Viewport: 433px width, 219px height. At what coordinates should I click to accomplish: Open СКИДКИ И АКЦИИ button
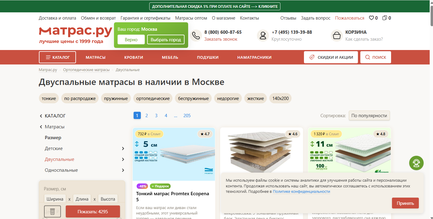click(331, 57)
